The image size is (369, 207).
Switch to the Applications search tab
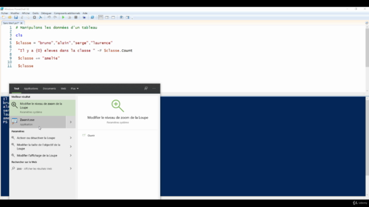[31, 89]
